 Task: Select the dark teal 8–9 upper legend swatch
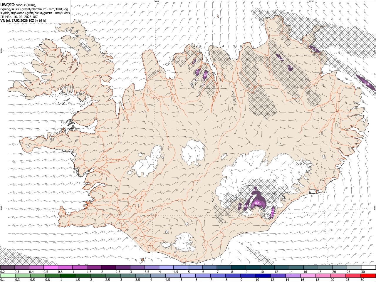(238, 267)
